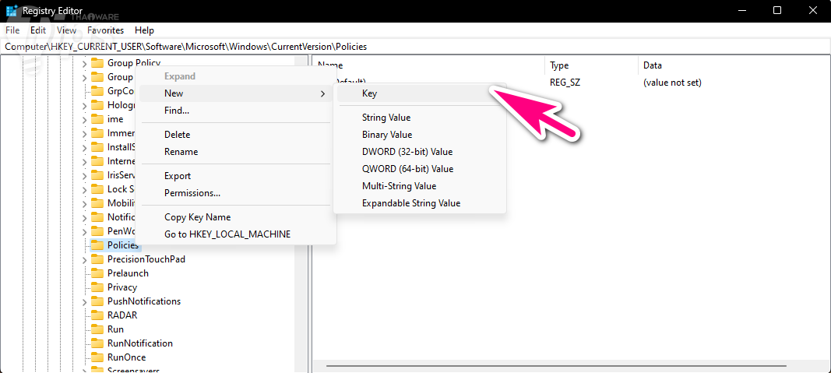Click the registry path address bar
The height and width of the screenshot is (373, 831).
point(416,47)
